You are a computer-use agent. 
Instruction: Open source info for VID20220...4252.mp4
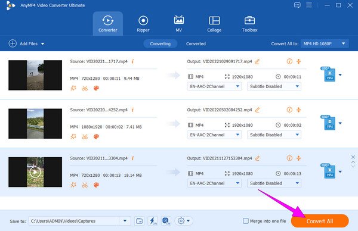click(132, 110)
